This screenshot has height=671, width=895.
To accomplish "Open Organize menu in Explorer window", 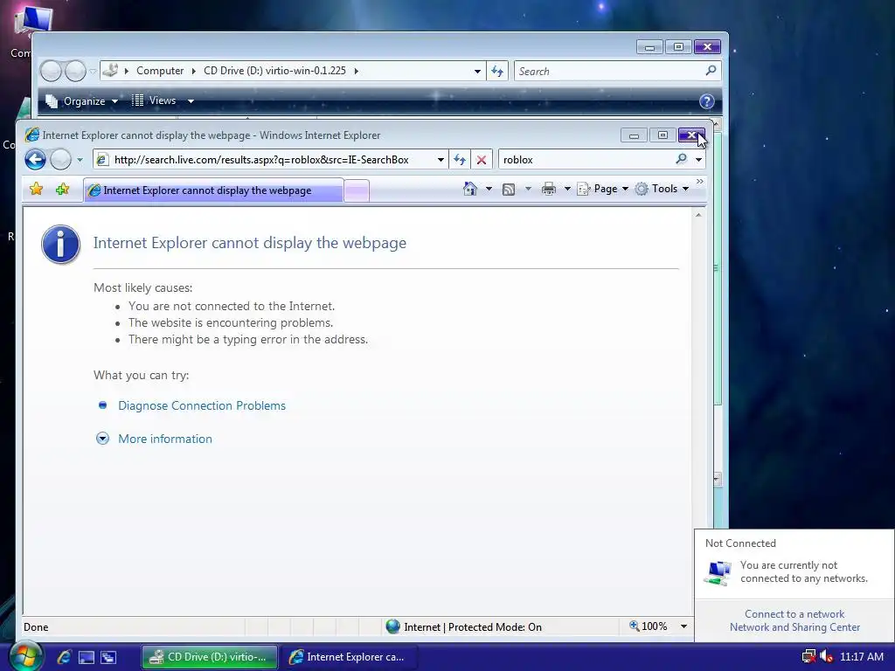I will pos(81,101).
